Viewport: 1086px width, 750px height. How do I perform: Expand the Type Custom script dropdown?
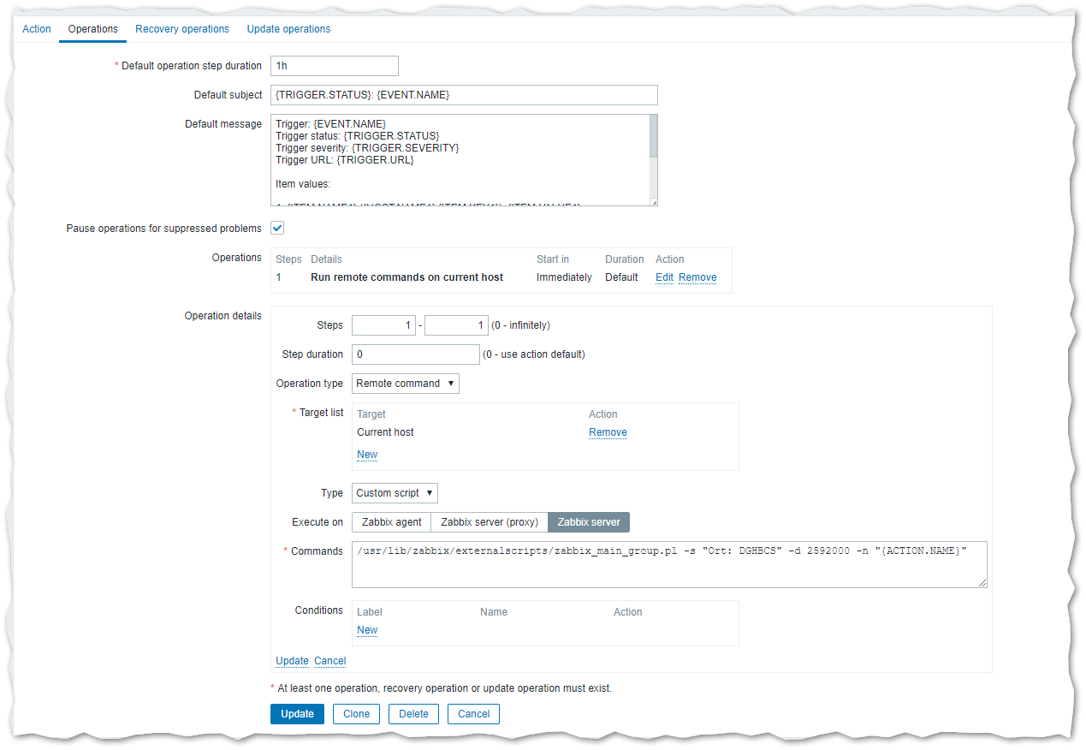395,493
